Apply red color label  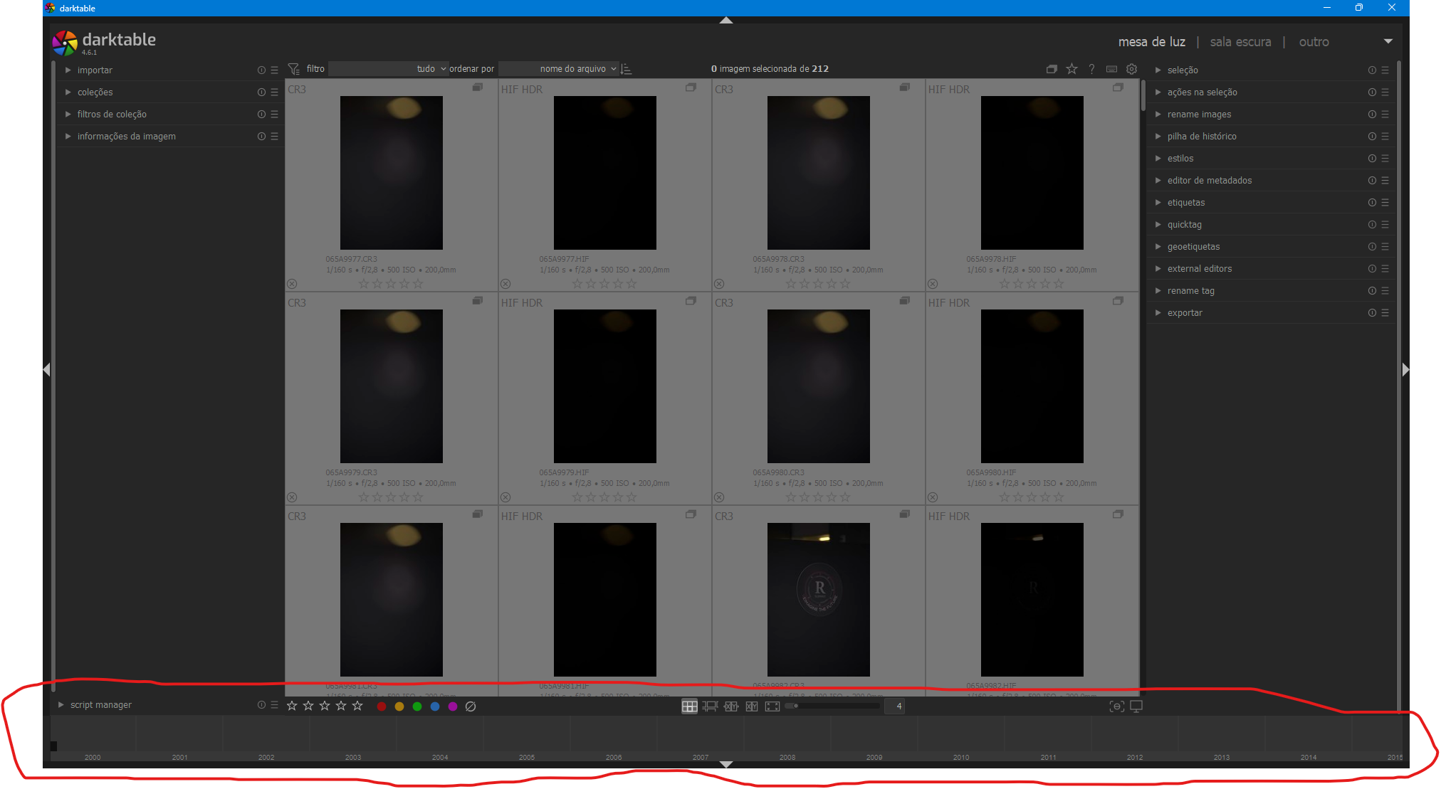click(x=382, y=706)
